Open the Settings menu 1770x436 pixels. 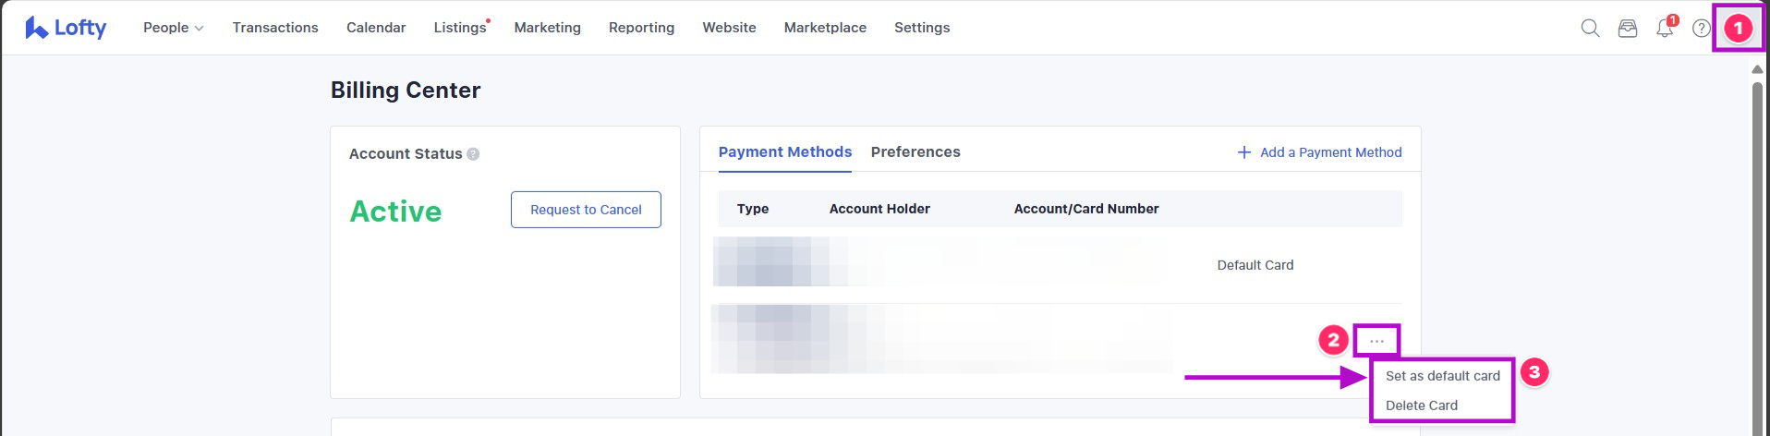(x=922, y=28)
